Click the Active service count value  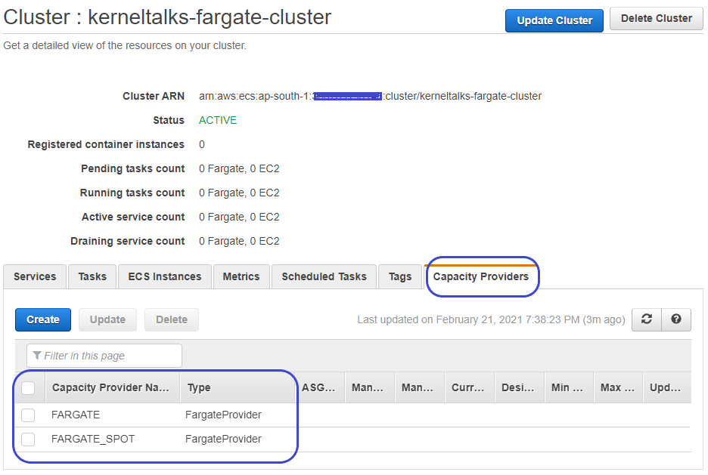239,217
